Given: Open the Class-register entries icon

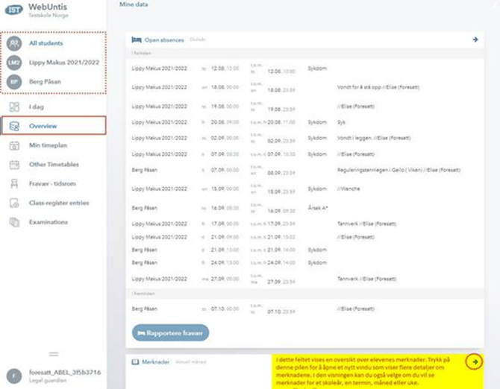Looking at the screenshot, I should coord(14,203).
